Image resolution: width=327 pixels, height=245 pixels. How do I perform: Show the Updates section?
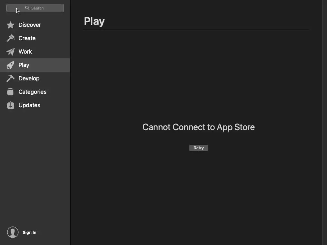click(35, 105)
